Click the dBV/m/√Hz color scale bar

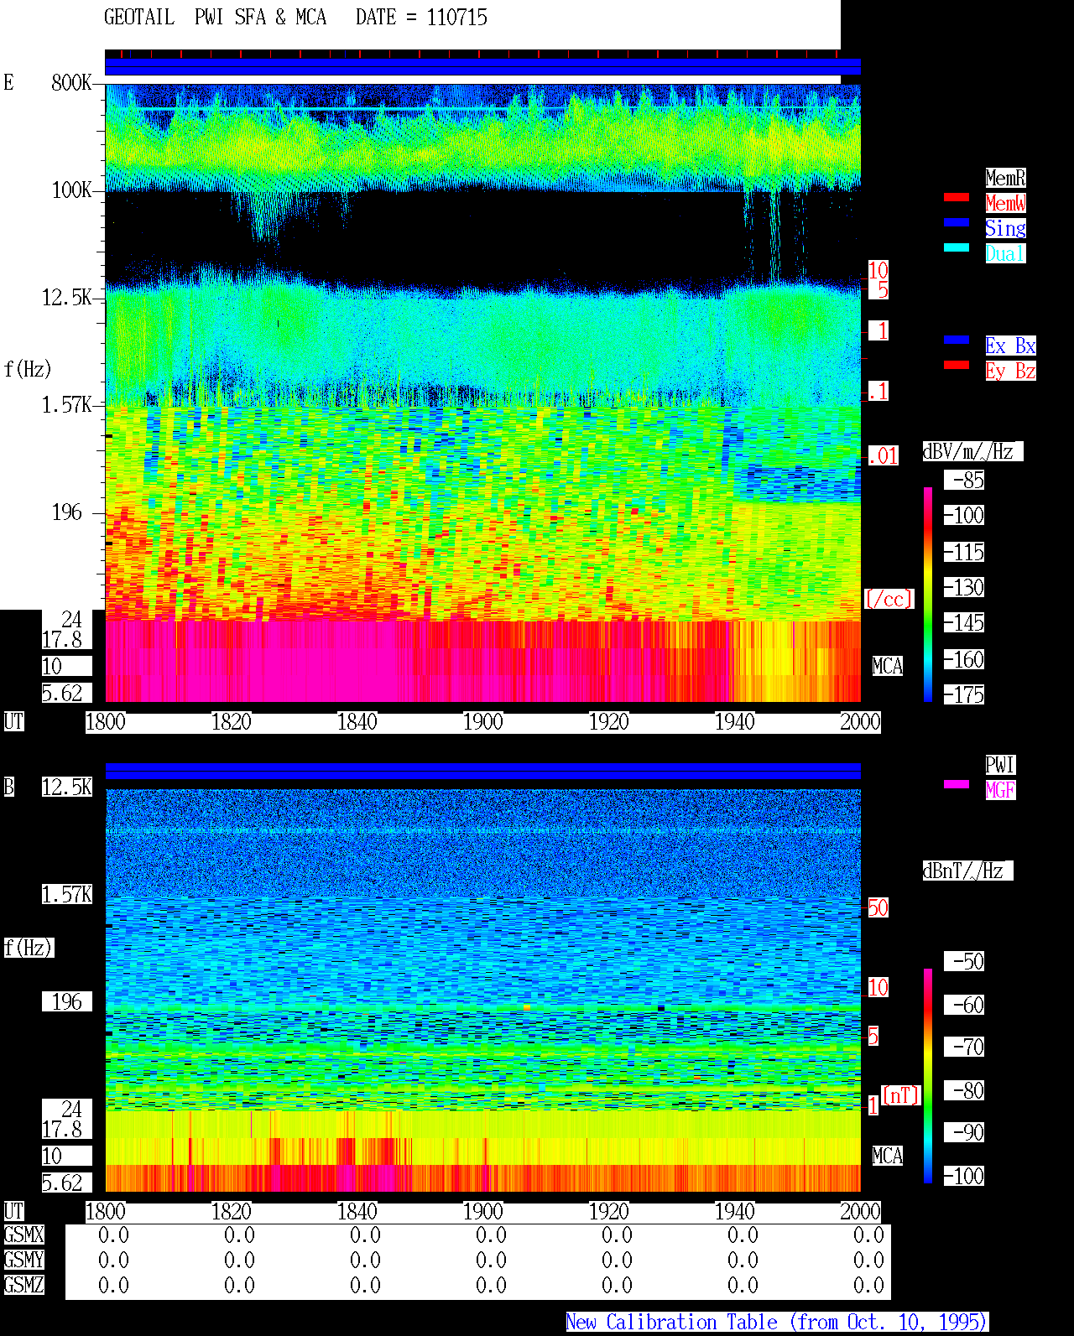click(928, 594)
